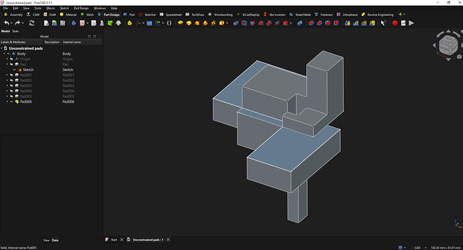The width and height of the screenshot is (463, 250).
Task: Start macro recording with red circle
Action: [395, 23]
